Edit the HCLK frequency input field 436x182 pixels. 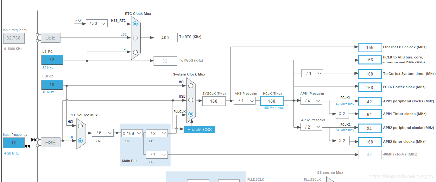[272, 100]
